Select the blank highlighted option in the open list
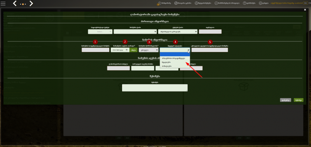This screenshot has height=147, width=311. click(175, 54)
